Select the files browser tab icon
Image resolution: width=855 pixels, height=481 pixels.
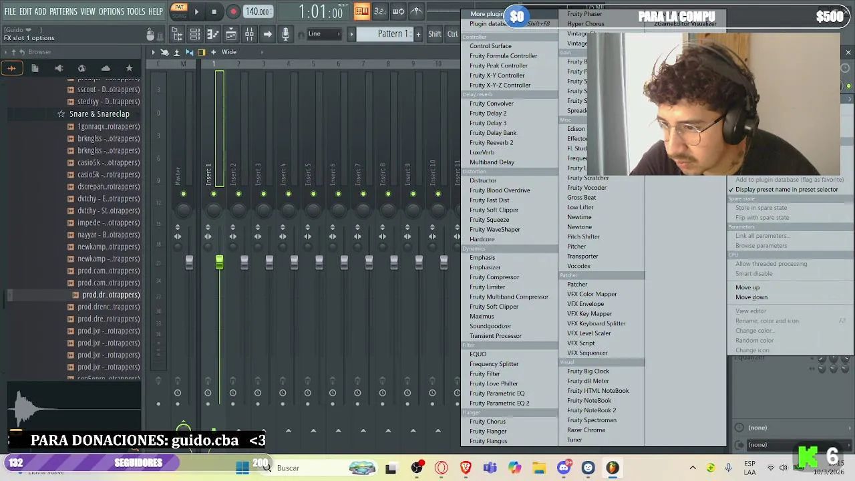pos(35,68)
